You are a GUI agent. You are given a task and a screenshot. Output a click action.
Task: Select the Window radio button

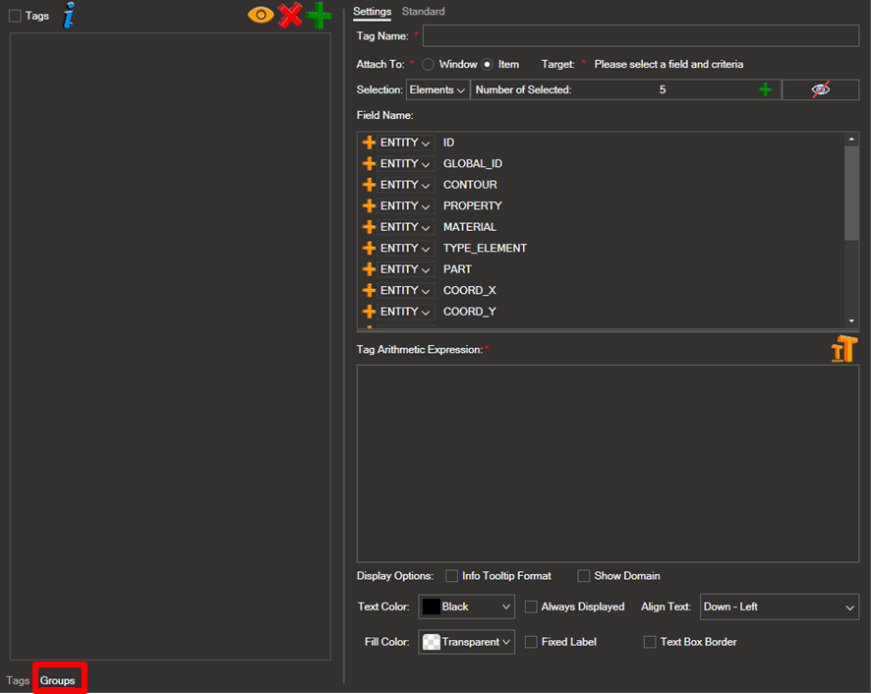(x=429, y=64)
